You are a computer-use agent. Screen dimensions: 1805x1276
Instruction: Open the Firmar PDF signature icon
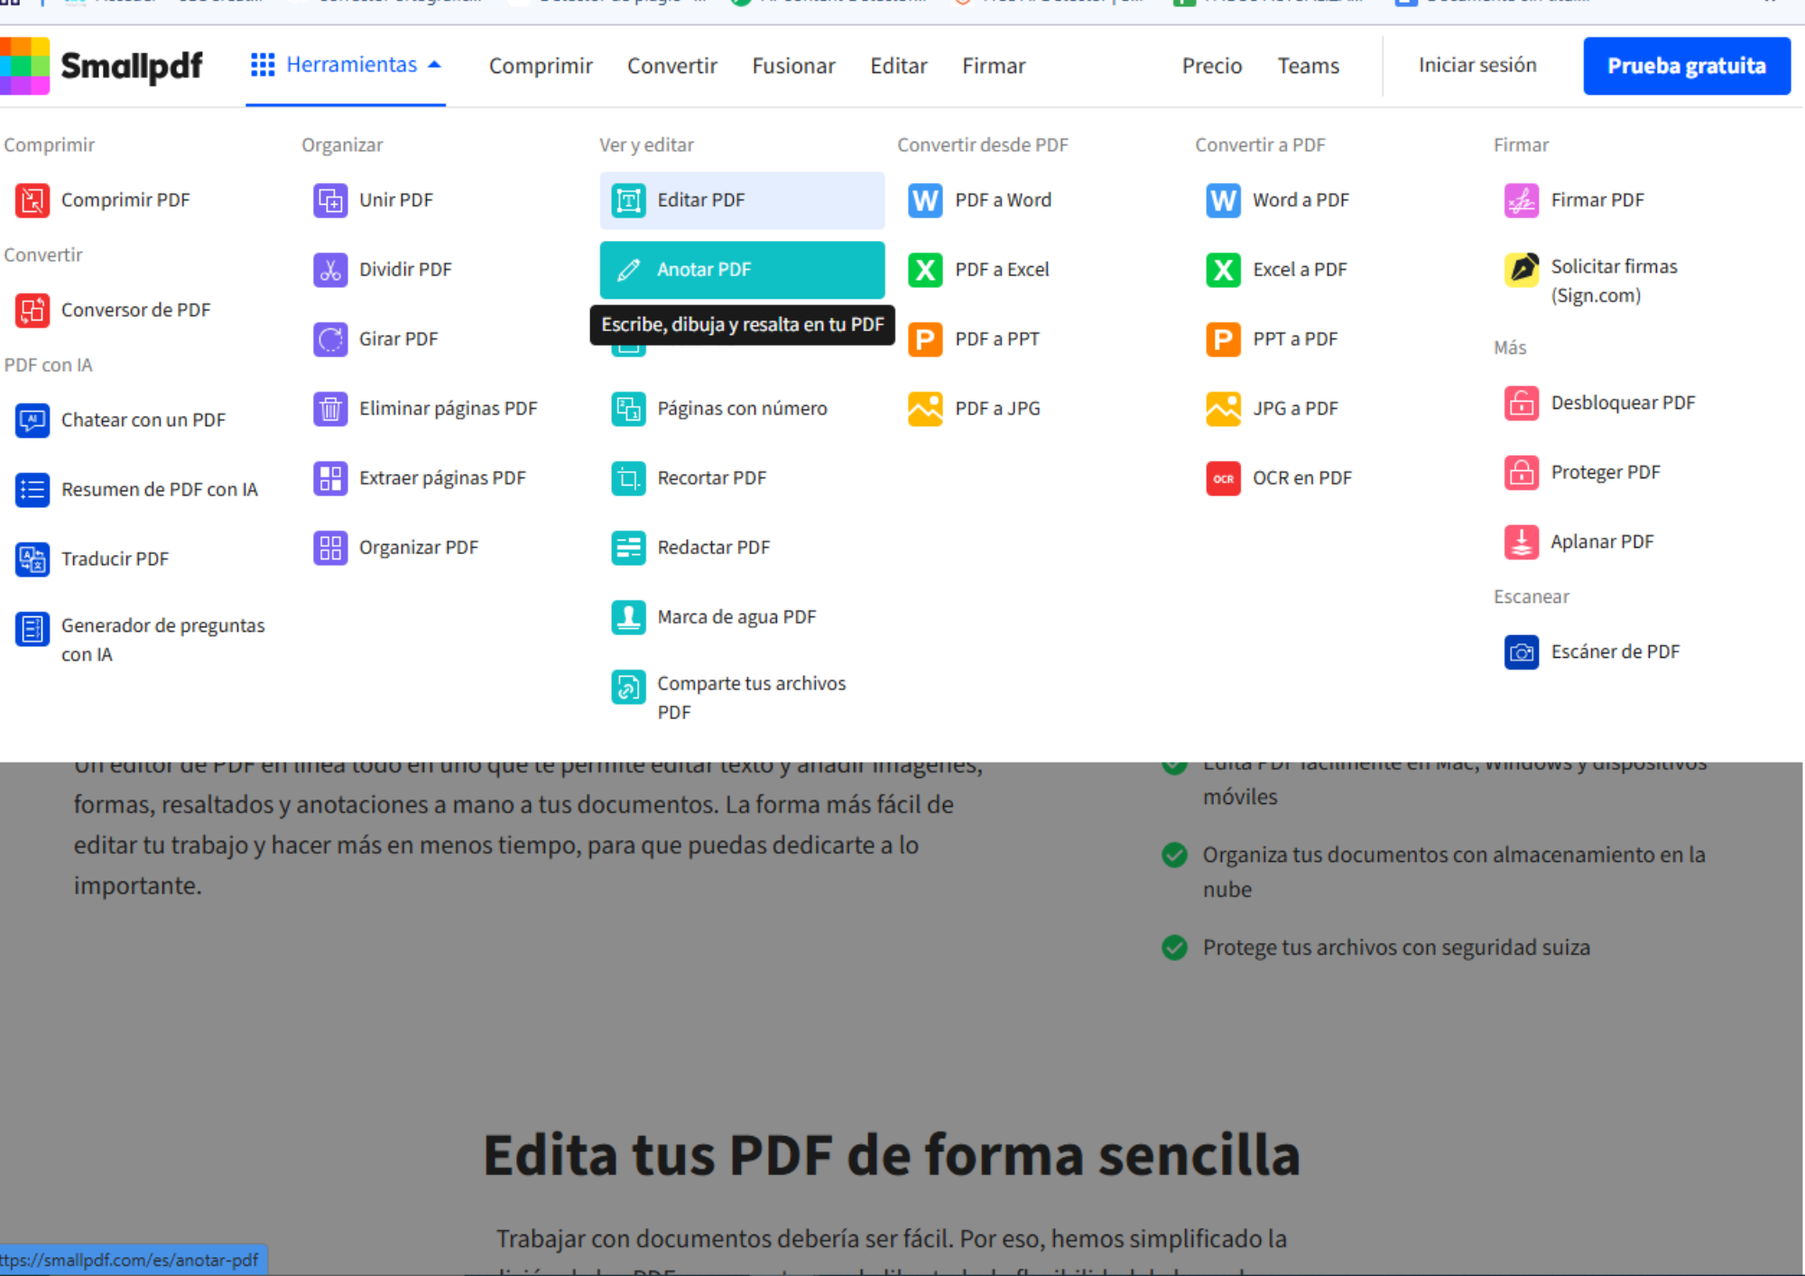point(1522,200)
